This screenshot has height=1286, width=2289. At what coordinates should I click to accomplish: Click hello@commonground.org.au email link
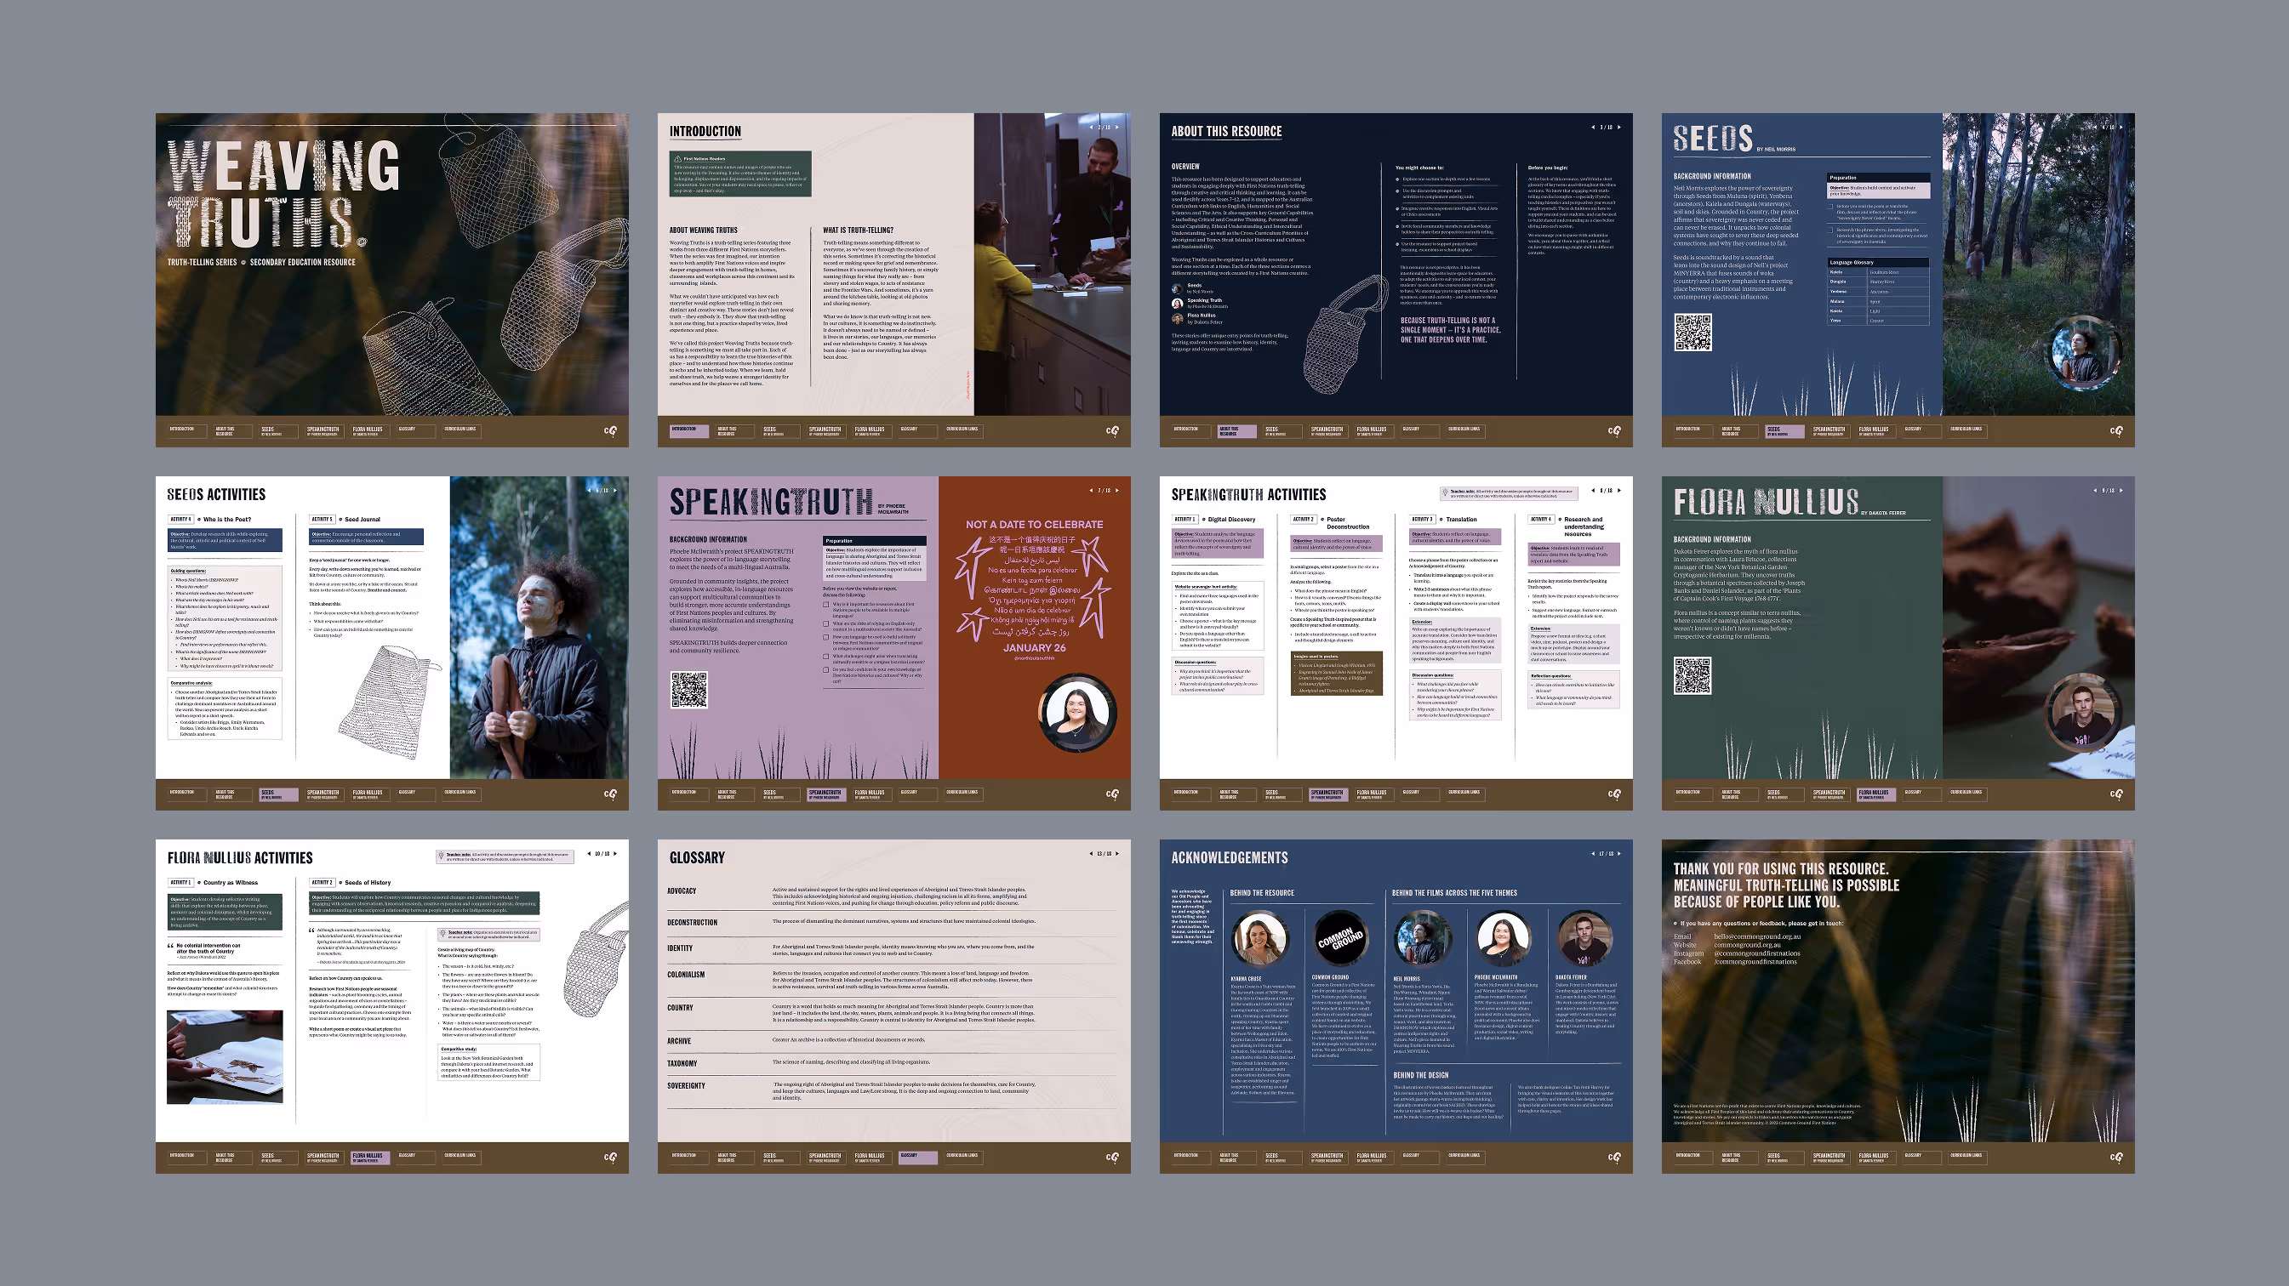(1756, 936)
